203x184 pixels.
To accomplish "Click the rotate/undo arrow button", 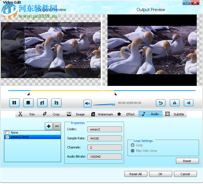I will tap(161, 103).
